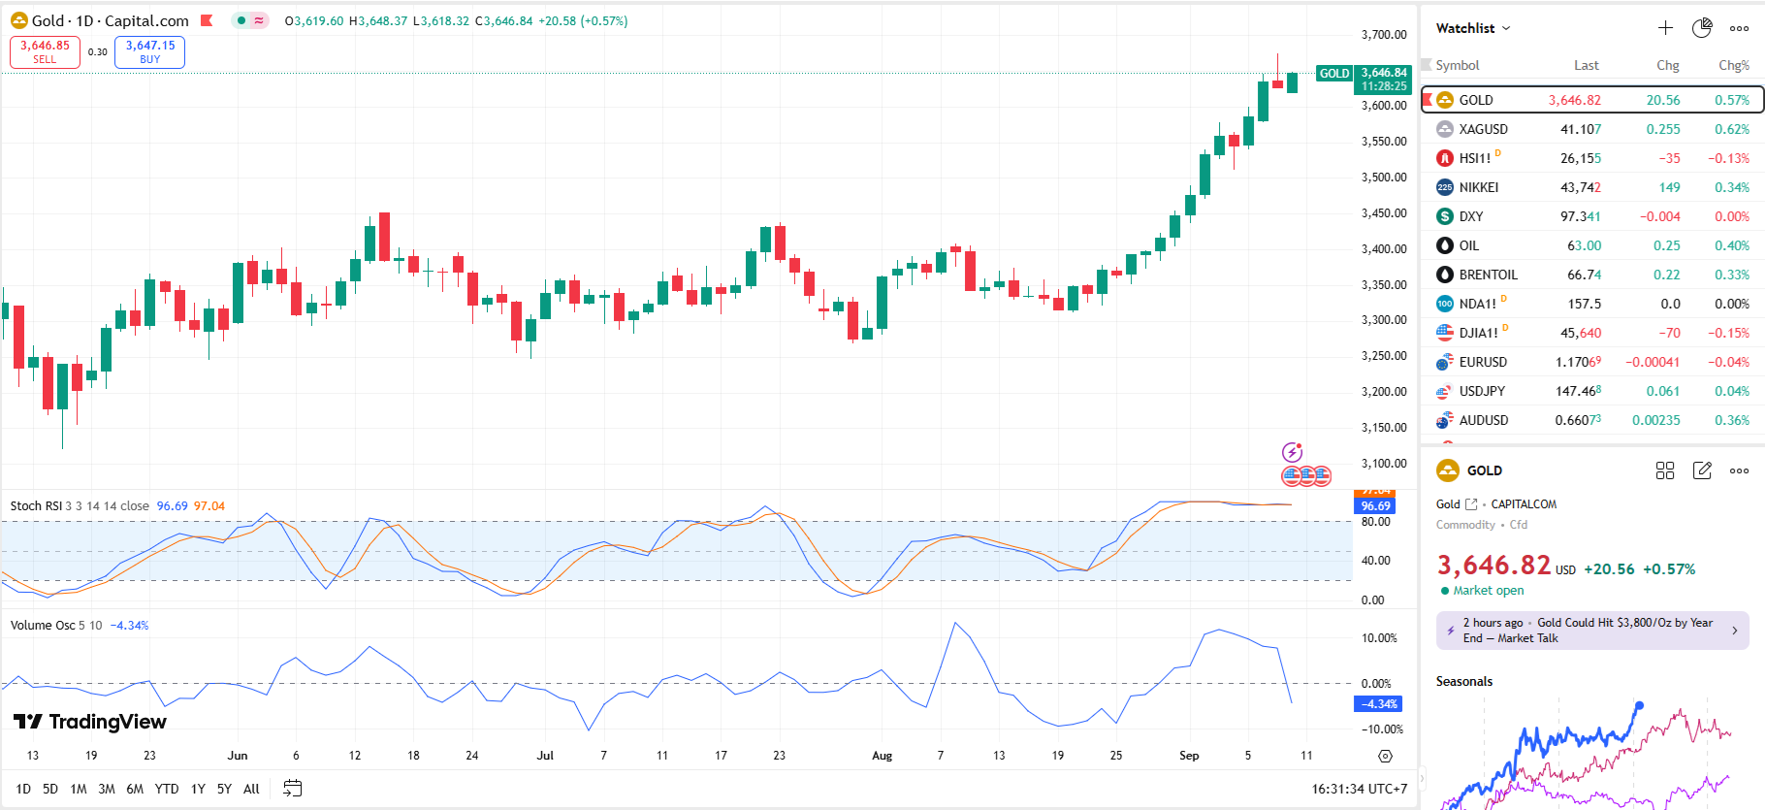This screenshot has height=810, width=1765.
Task: Open the note edit icon for GOLD
Action: pyautogui.click(x=1702, y=470)
